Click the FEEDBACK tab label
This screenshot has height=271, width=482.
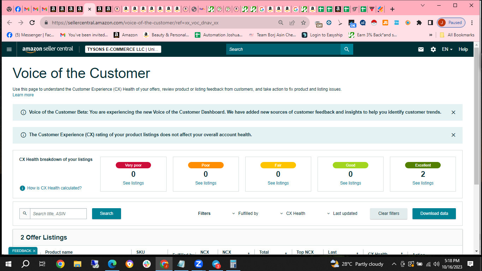click(x=22, y=251)
